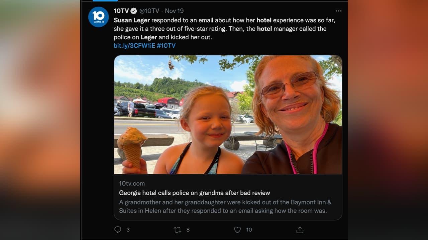
Task: Click the share upload icon
Action: pyautogui.click(x=300, y=230)
